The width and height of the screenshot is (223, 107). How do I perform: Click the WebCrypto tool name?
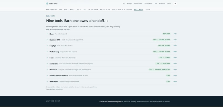point(54,81)
